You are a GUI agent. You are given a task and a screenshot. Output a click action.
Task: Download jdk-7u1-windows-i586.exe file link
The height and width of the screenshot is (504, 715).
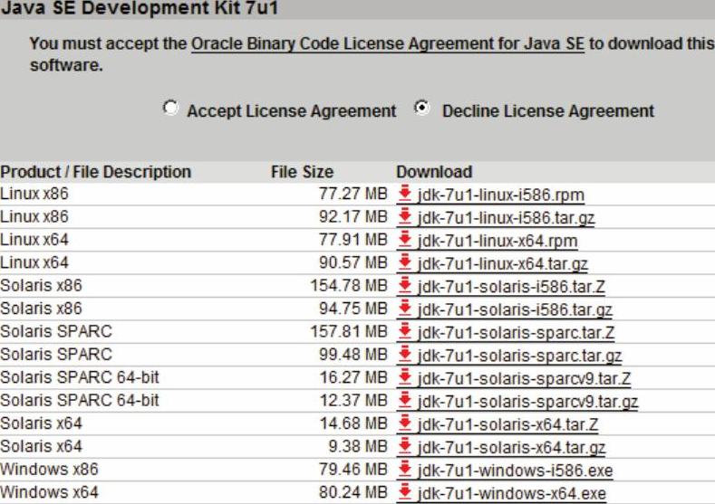[516, 471]
